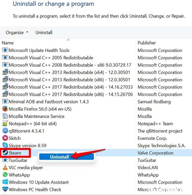The image size is (192, 195).
Task: Sort programs by Name column header
Action: [x=8, y=43]
